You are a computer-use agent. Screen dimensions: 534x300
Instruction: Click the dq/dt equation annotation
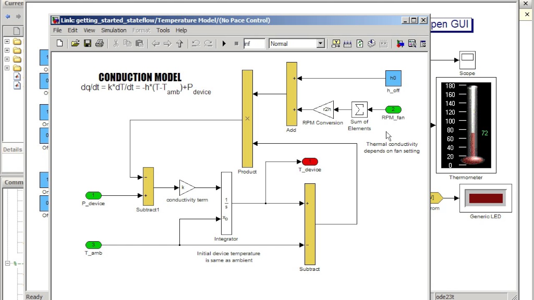(146, 89)
